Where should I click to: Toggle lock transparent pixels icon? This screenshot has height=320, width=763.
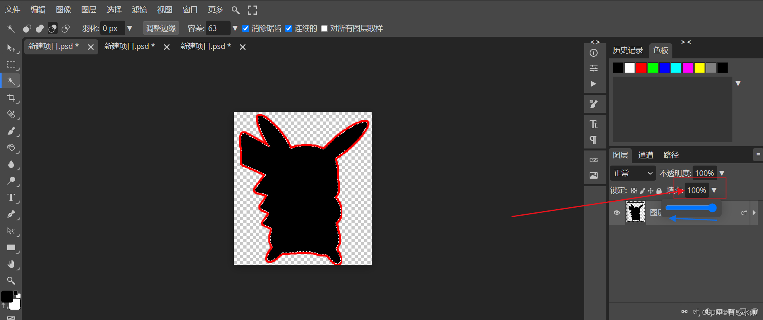tap(634, 191)
